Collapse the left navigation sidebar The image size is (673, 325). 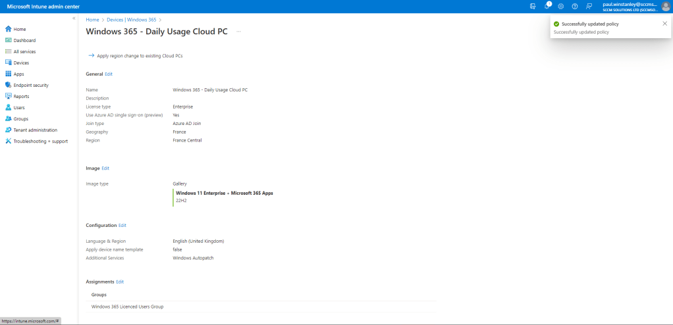(74, 18)
